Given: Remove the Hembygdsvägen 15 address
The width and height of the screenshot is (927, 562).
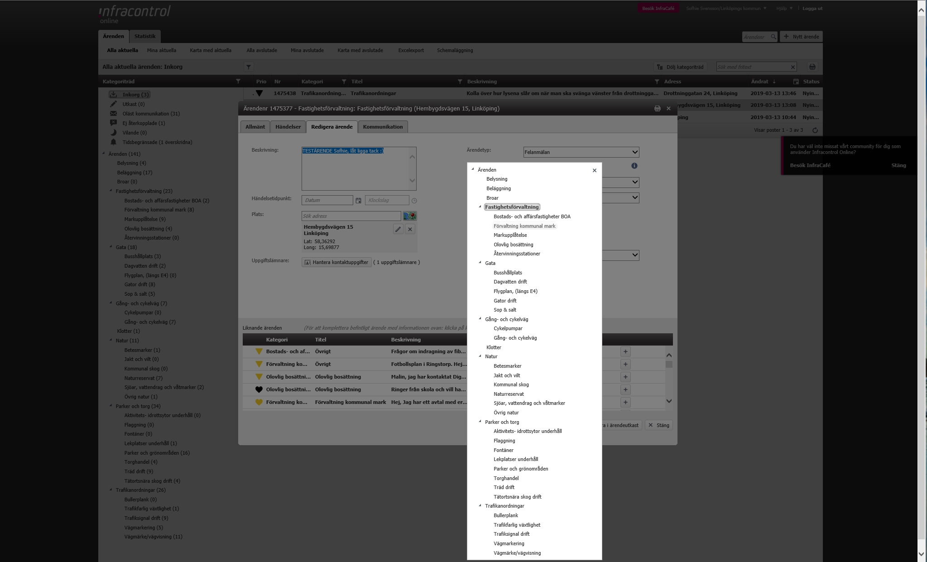Looking at the screenshot, I should click(x=410, y=229).
